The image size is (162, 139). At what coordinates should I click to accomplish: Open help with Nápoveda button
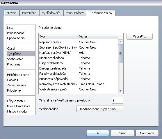click(147, 133)
